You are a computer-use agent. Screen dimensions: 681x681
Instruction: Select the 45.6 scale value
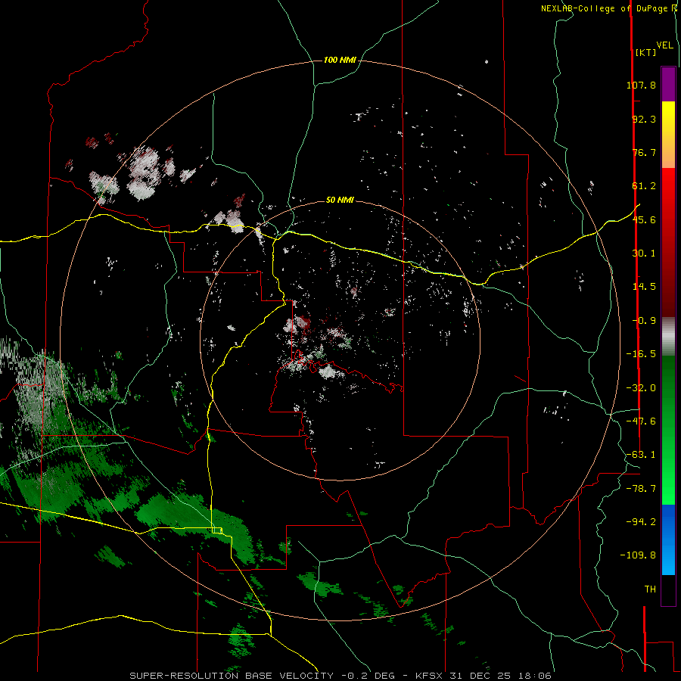tap(644, 219)
